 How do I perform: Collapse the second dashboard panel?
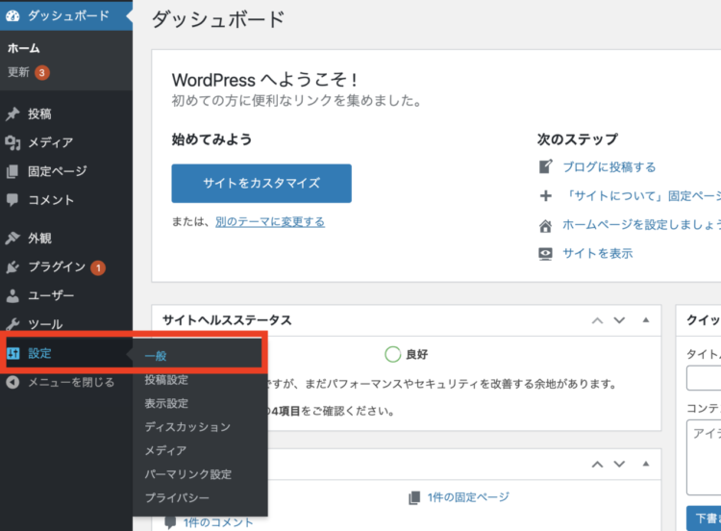(x=646, y=464)
